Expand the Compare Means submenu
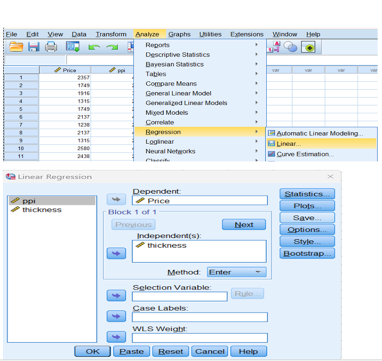382x361 pixels. click(200, 84)
